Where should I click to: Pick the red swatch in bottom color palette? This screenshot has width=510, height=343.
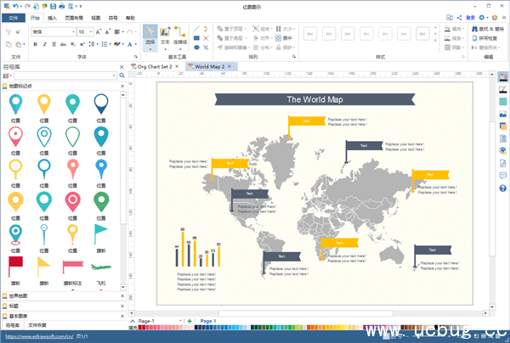coord(141,328)
